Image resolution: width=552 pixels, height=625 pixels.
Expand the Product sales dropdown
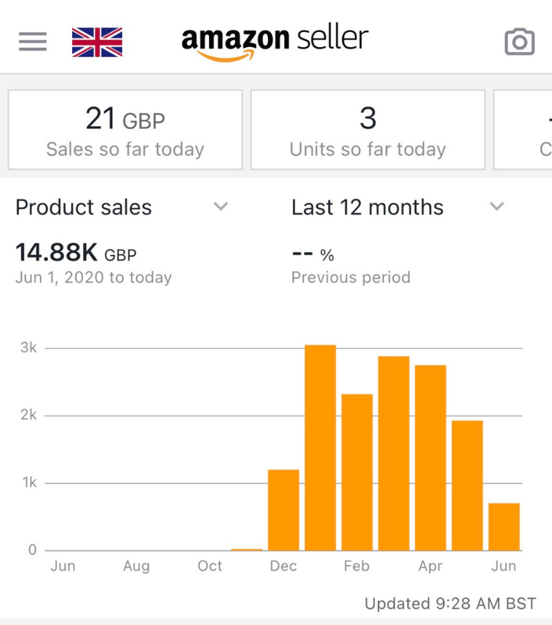[x=220, y=207]
